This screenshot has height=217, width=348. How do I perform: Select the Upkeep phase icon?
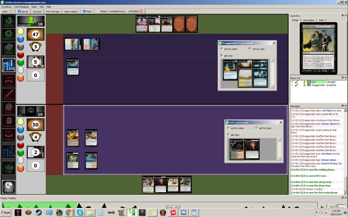[x=9, y=36]
